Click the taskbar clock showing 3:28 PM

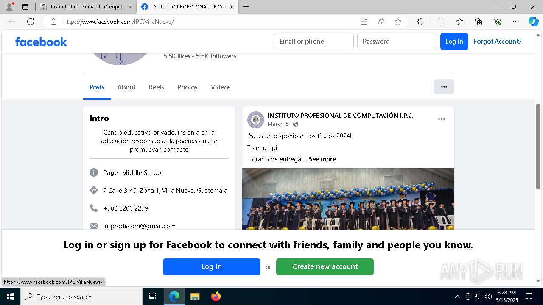point(507,297)
